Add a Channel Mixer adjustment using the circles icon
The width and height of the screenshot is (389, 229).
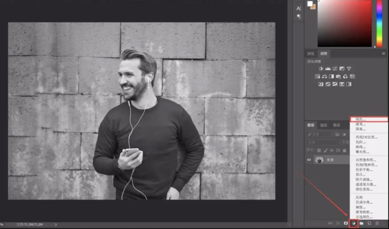tap(345, 76)
